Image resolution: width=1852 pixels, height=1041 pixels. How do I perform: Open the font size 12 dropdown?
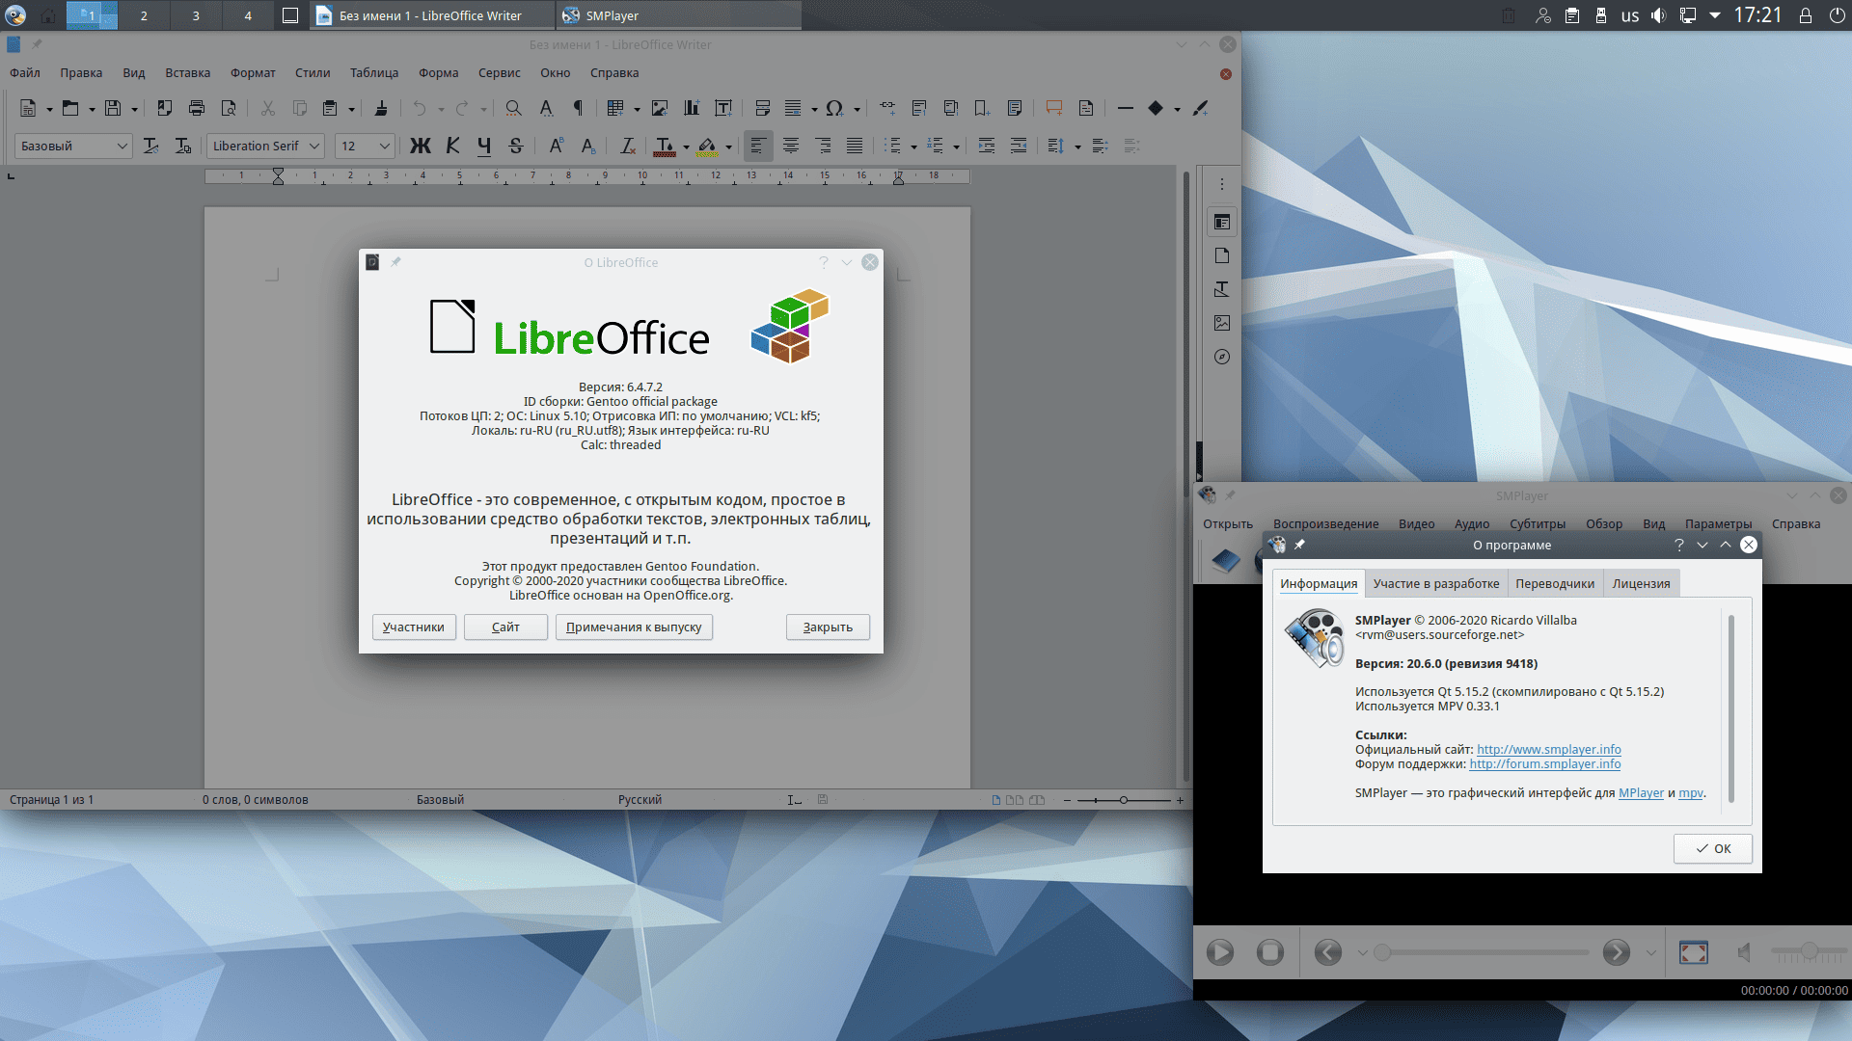pos(385,147)
